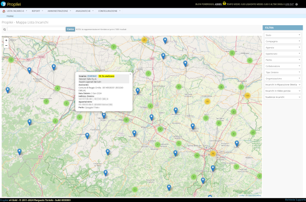Close the incarico popup with X
Viewport: 306px width, 202px height.
coord(131,74)
